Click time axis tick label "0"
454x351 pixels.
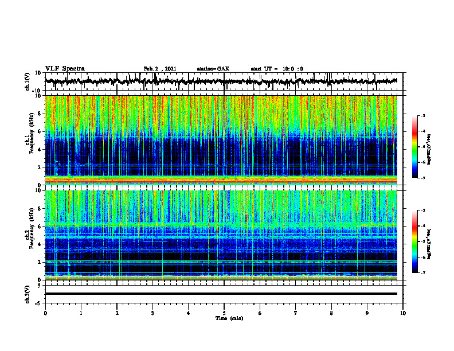click(45, 313)
